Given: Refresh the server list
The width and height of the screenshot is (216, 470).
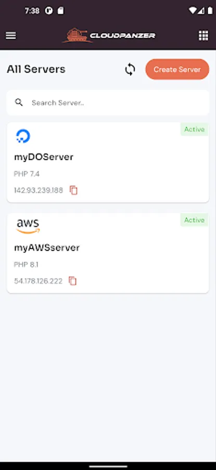Looking at the screenshot, I should [130, 69].
